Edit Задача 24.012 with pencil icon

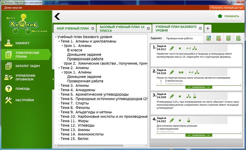[172, 48]
